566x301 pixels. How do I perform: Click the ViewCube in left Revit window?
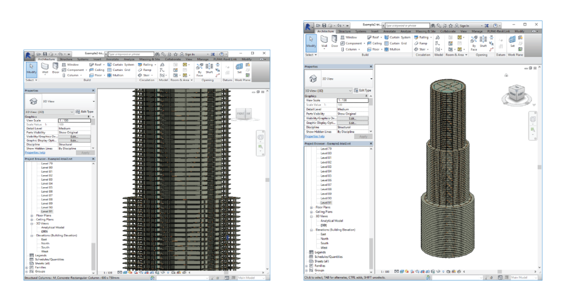[243, 114]
